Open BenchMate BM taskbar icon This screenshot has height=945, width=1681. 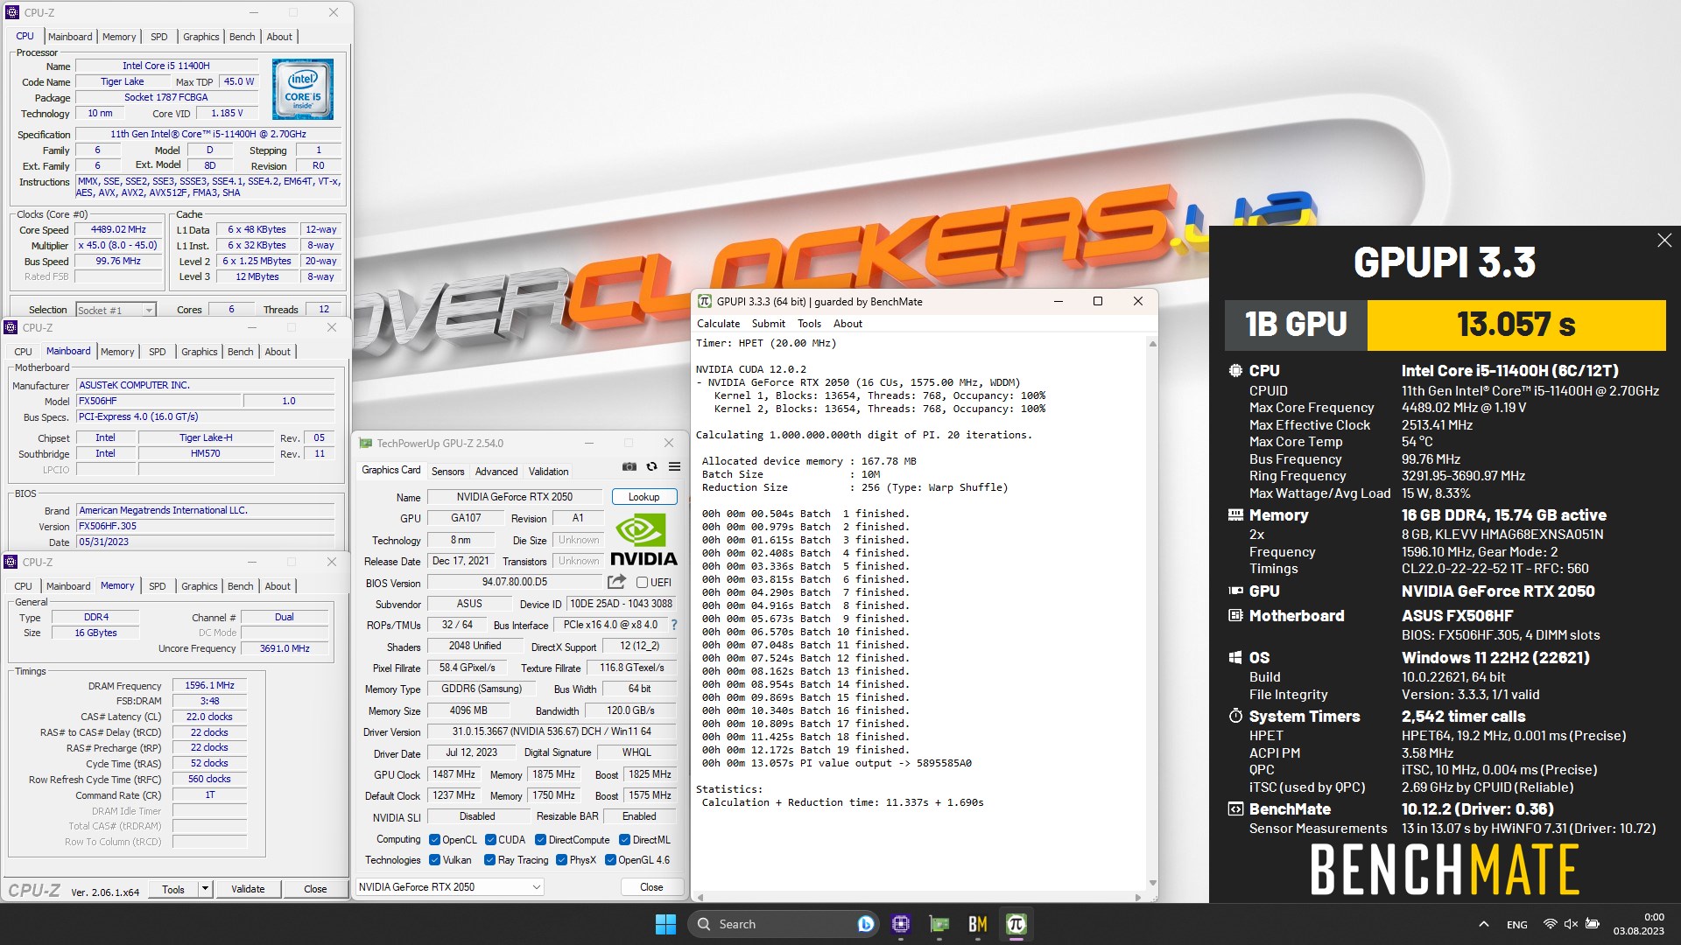[978, 924]
